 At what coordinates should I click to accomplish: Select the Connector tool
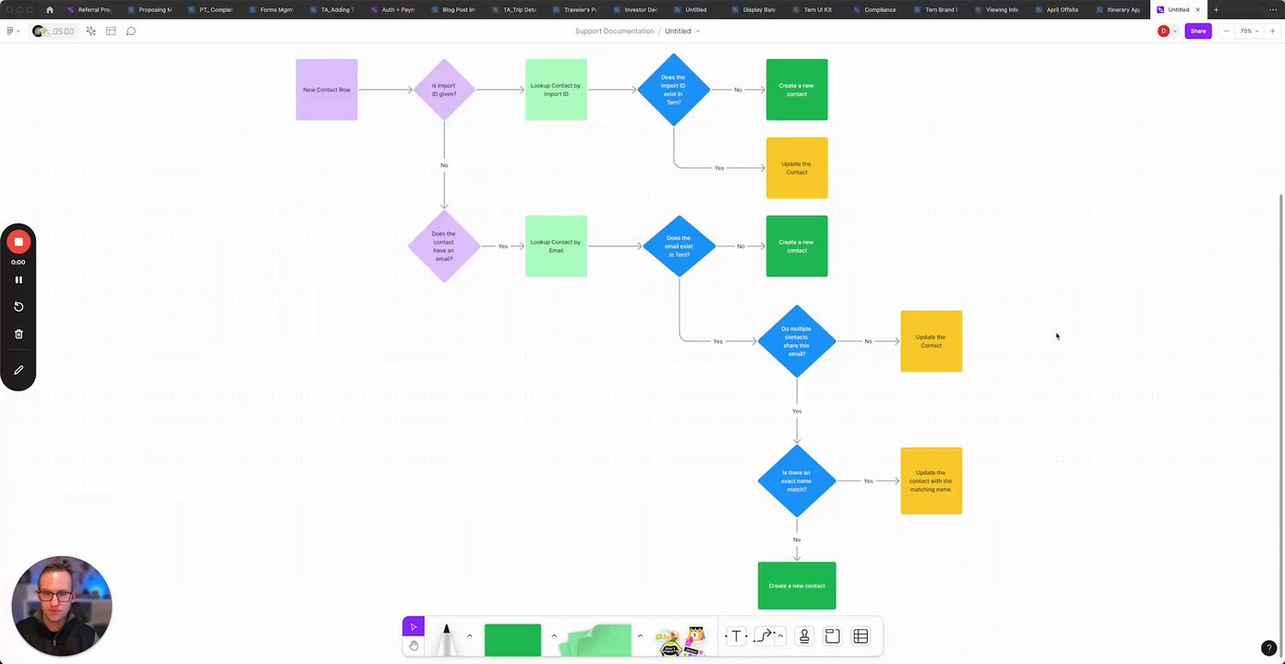[x=763, y=636]
